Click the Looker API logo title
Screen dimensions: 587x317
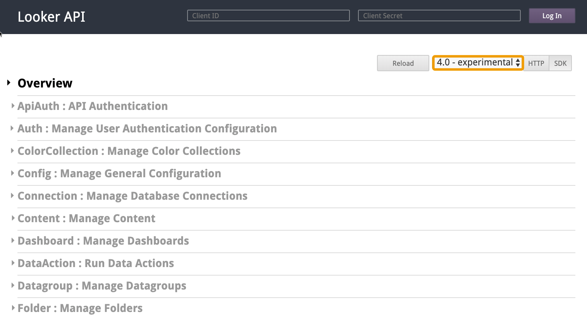tap(51, 17)
